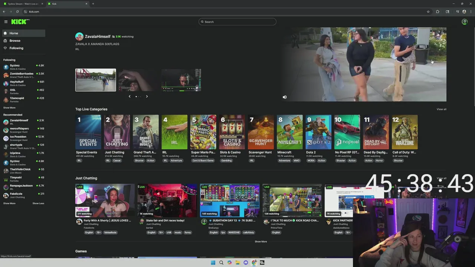Viewport: 475px width, 267px height.
Task: Click MOBA tag under Dota 2
Action: [x=311, y=161]
